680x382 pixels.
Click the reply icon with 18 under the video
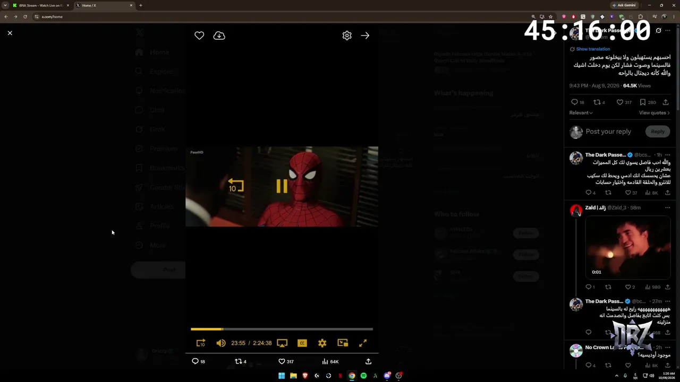coord(195,361)
